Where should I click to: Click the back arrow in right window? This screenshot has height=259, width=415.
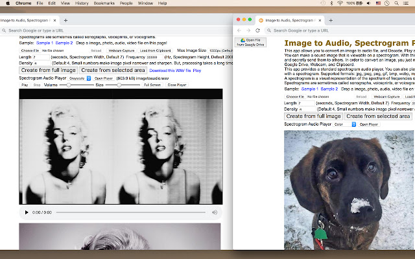tap(239, 30)
